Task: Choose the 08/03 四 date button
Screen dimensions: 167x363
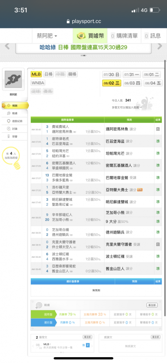Action: [132, 83]
